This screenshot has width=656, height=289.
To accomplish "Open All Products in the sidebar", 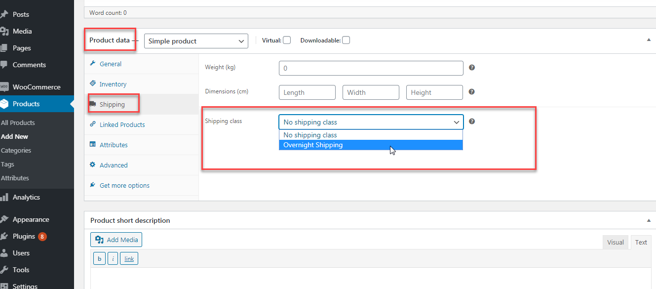I will pyautogui.click(x=18, y=123).
